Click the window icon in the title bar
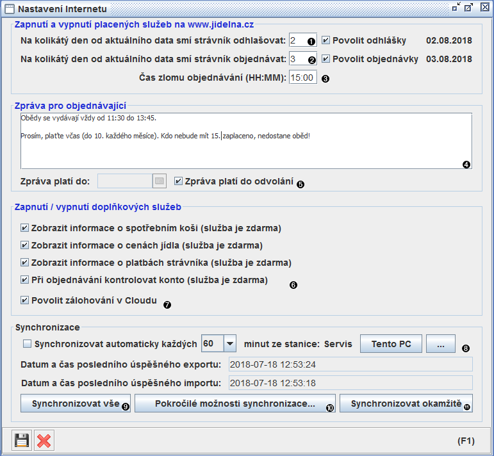Image resolution: width=494 pixels, height=456 pixels. (8, 9)
